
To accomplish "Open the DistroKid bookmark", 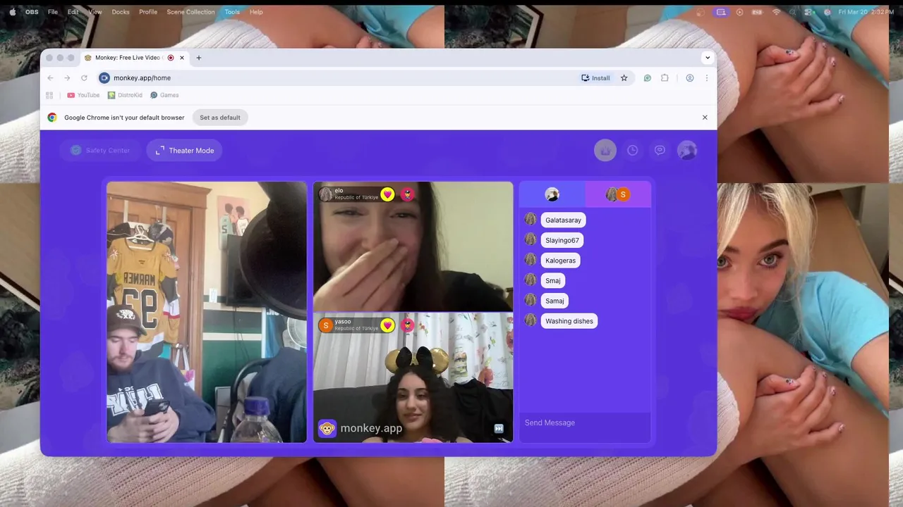I will 125,95.
